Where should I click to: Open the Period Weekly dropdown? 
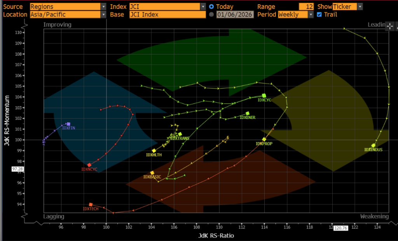click(x=311, y=14)
